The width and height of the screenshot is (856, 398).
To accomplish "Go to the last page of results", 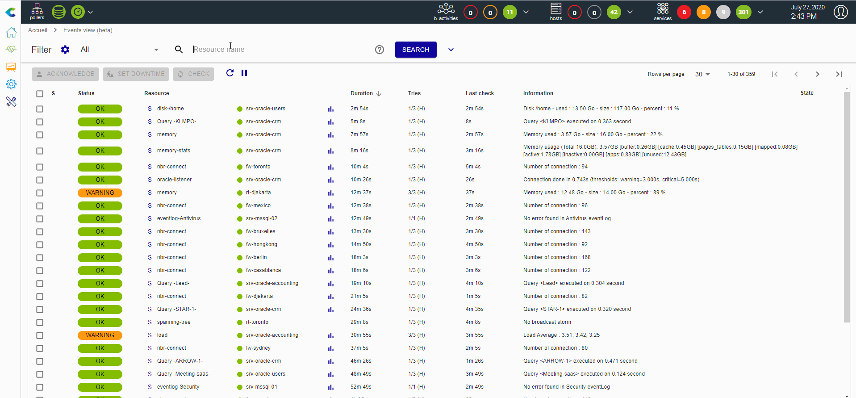I will point(839,74).
